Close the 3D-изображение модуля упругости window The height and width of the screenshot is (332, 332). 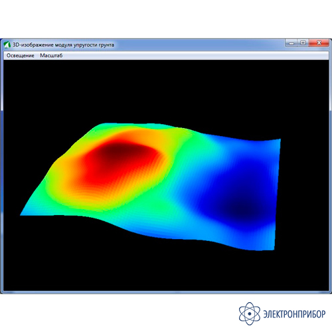(319, 43)
